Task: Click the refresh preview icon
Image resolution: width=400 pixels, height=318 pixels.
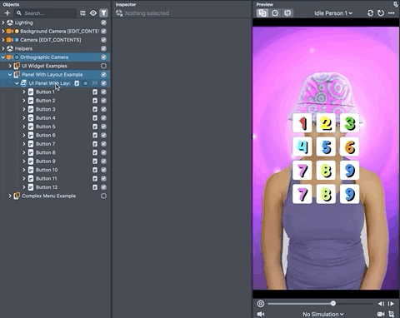Action: [x=381, y=13]
